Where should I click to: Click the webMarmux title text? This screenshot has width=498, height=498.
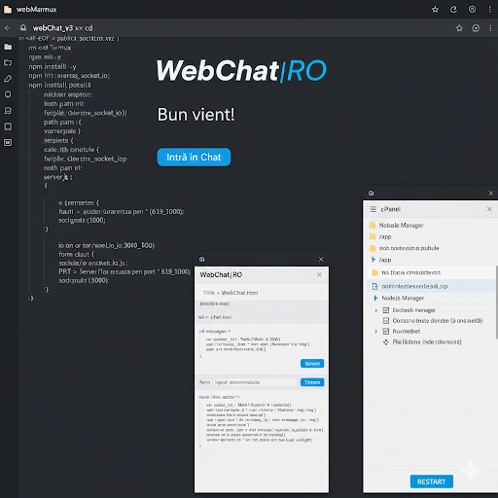click(36, 10)
